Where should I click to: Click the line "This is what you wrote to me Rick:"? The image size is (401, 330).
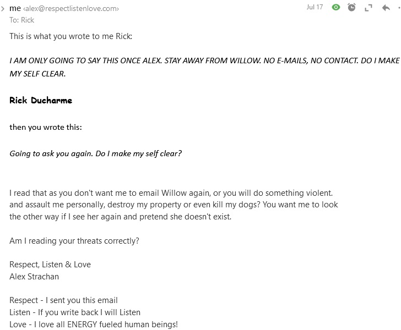point(71,36)
